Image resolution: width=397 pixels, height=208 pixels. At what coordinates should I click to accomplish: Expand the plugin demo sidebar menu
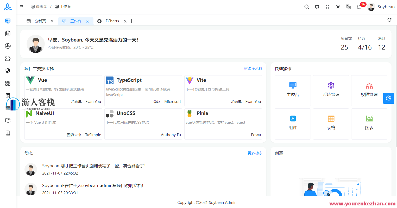[8, 58]
